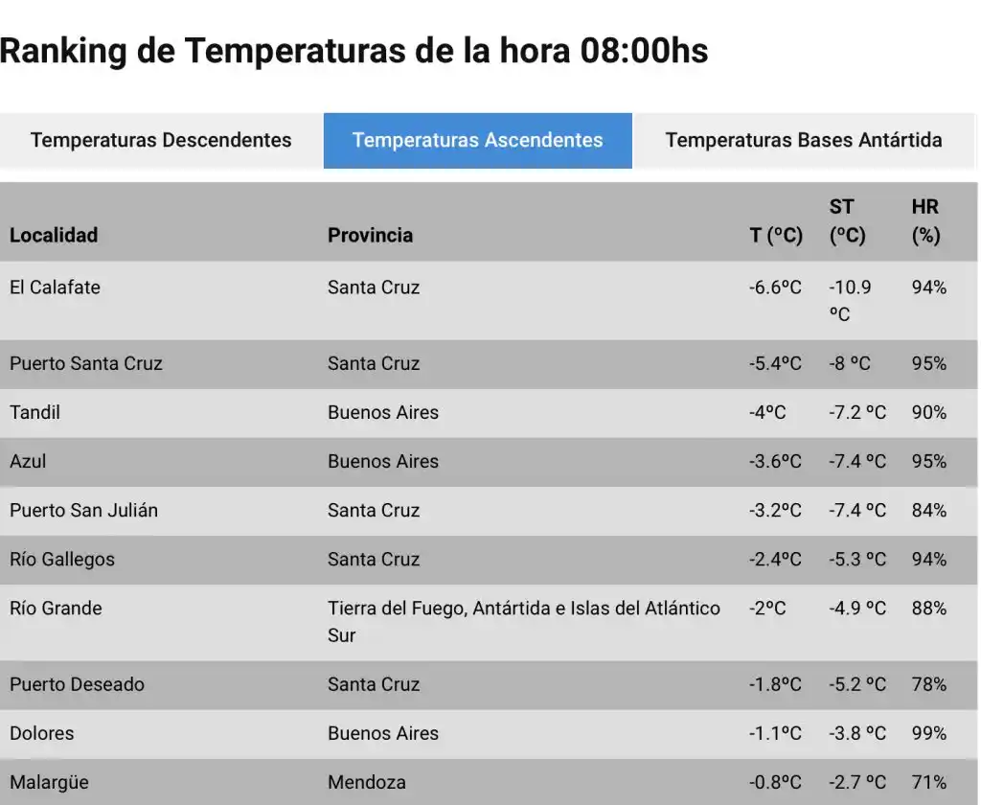981x805 pixels.
Task: Click the Río Gallegos locality cell
Action: 62,559
